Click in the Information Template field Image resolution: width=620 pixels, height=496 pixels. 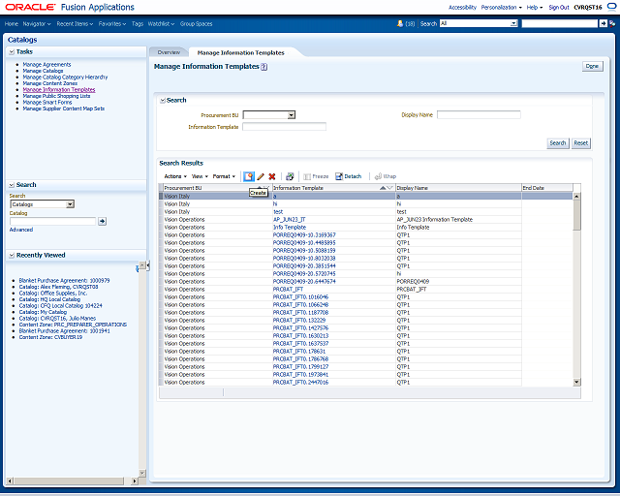(284, 127)
